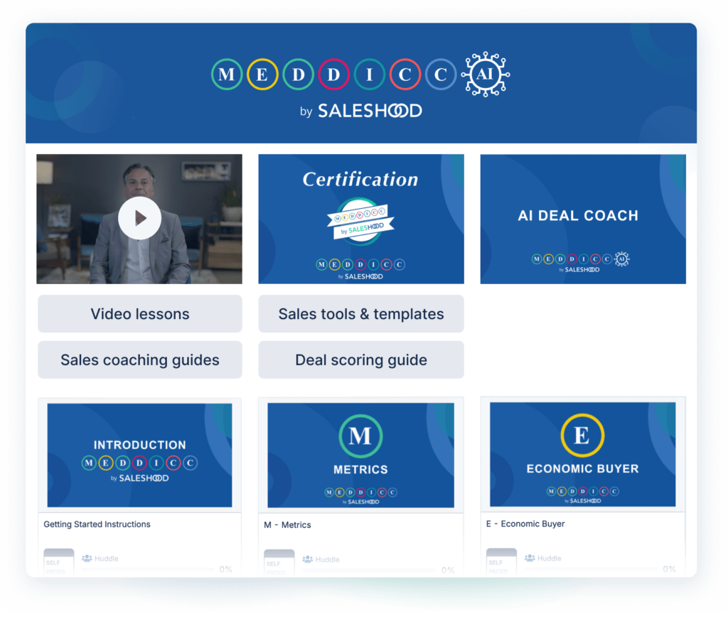Click the large E circle on Economic Buyer card
728x618 pixels.
pyautogui.click(x=582, y=435)
